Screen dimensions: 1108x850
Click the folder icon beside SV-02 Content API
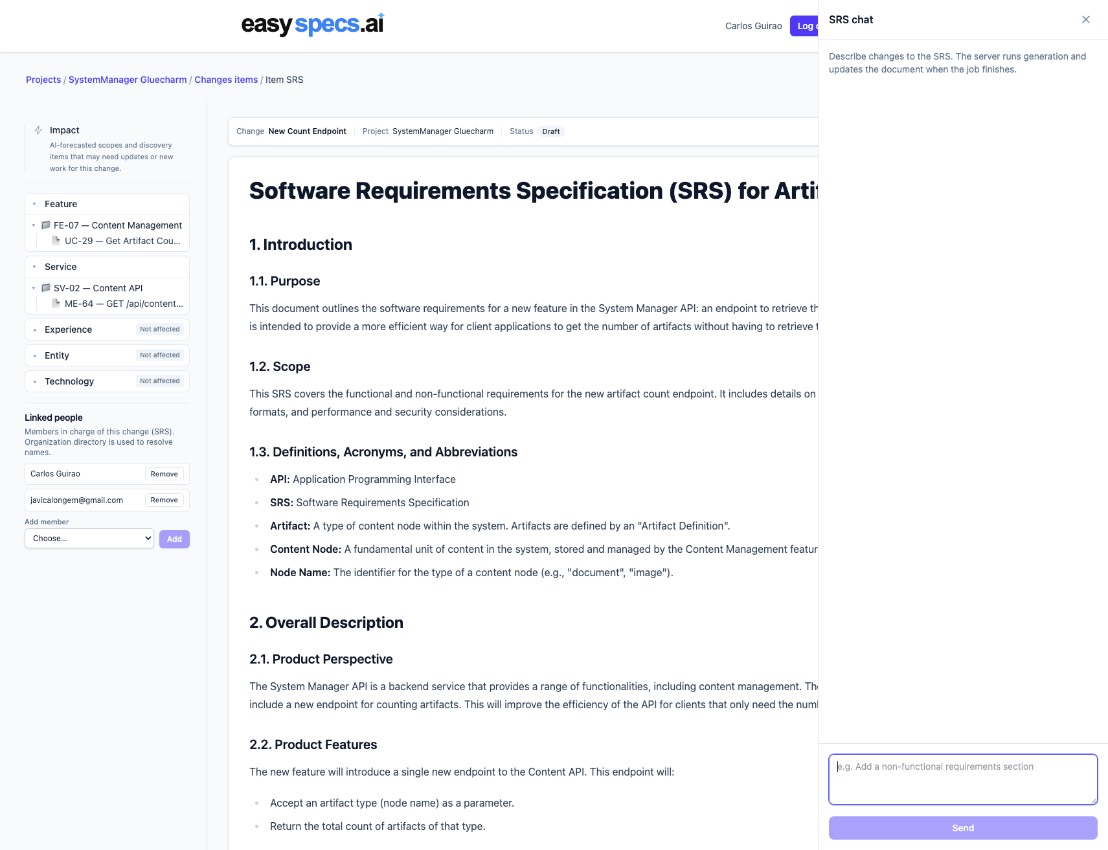(45, 287)
